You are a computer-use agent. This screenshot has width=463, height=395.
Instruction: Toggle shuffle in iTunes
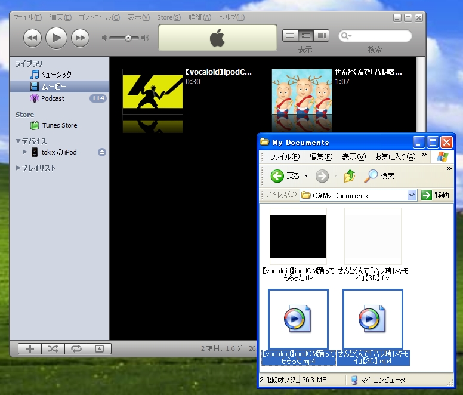[53, 348]
